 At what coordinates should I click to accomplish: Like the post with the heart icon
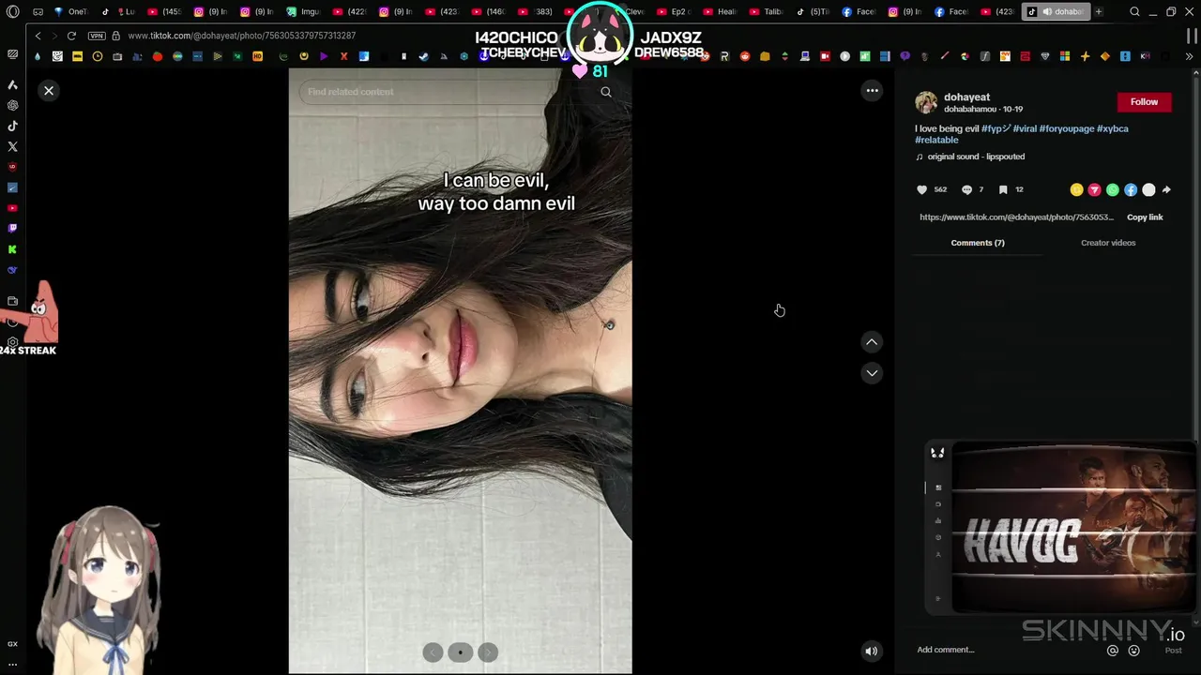[921, 189]
